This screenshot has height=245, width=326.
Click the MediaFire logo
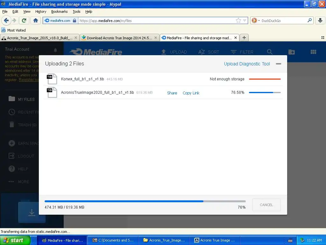(96, 52)
